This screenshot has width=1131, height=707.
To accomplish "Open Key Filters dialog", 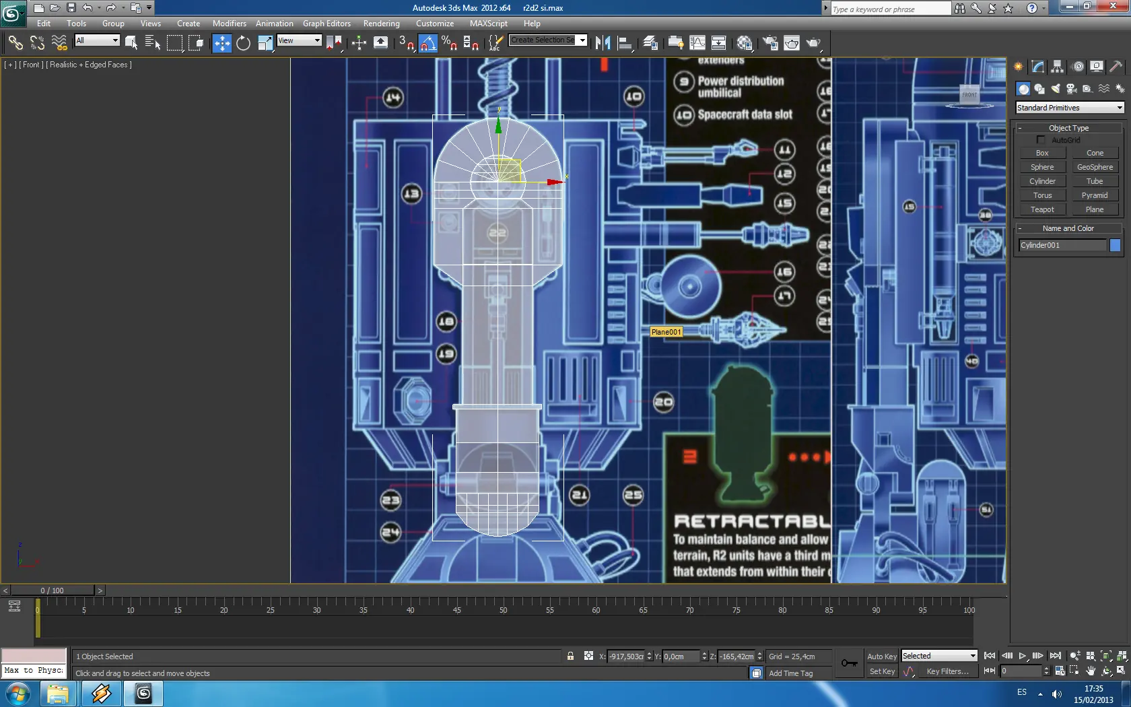I will (947, 671).
